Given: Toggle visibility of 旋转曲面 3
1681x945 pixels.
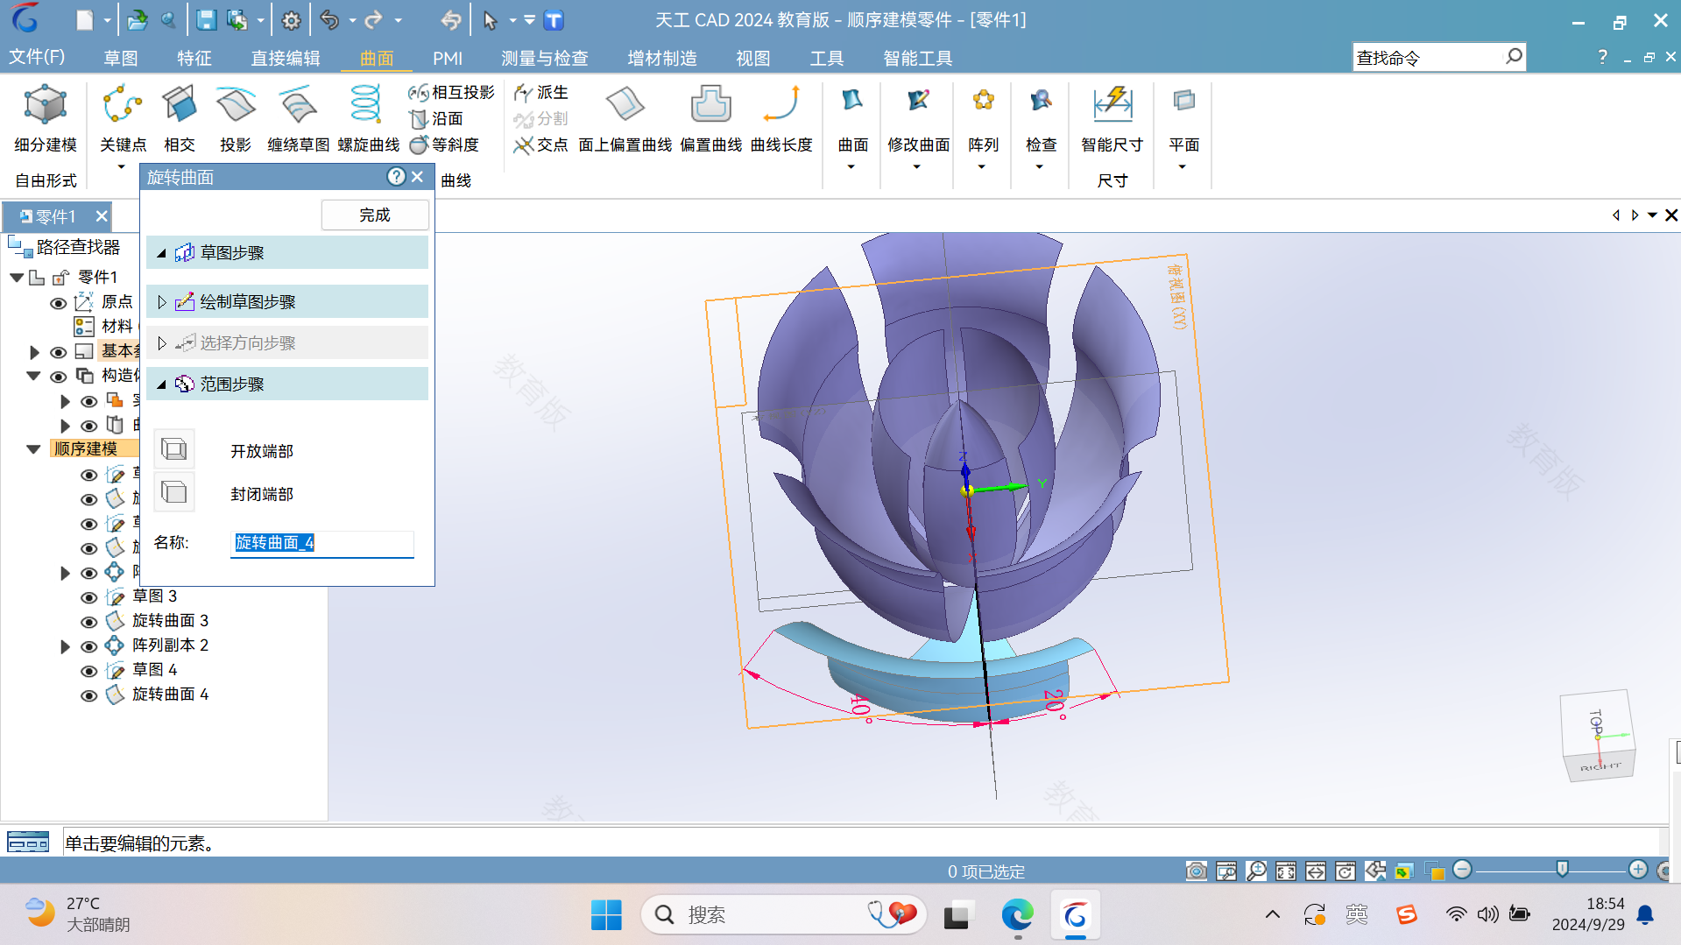Looking at the screenshot, I should 88,622.
